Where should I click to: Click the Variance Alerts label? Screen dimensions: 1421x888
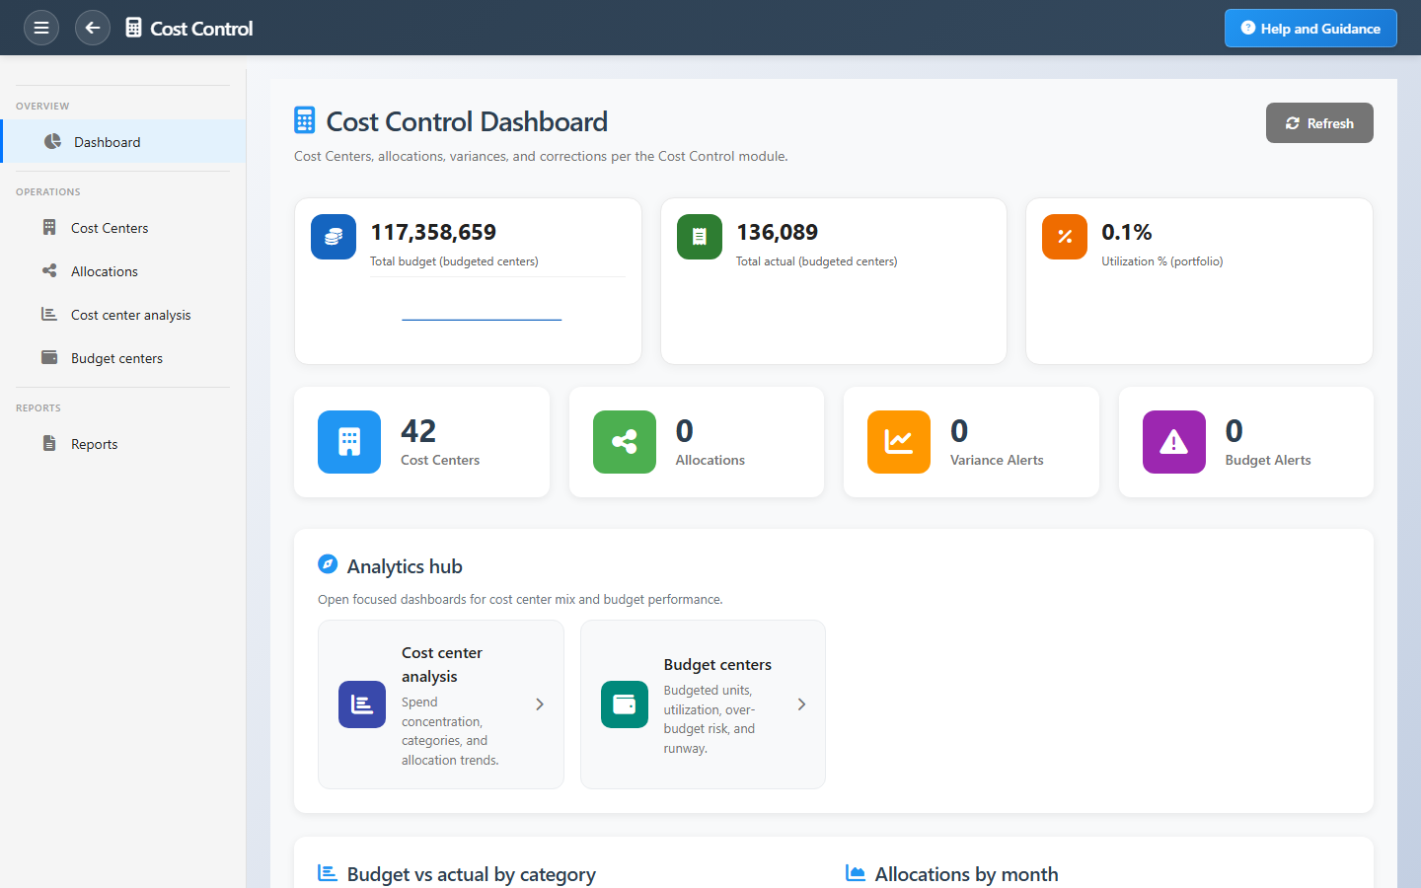pyautogui.click(x=997, y=460)
